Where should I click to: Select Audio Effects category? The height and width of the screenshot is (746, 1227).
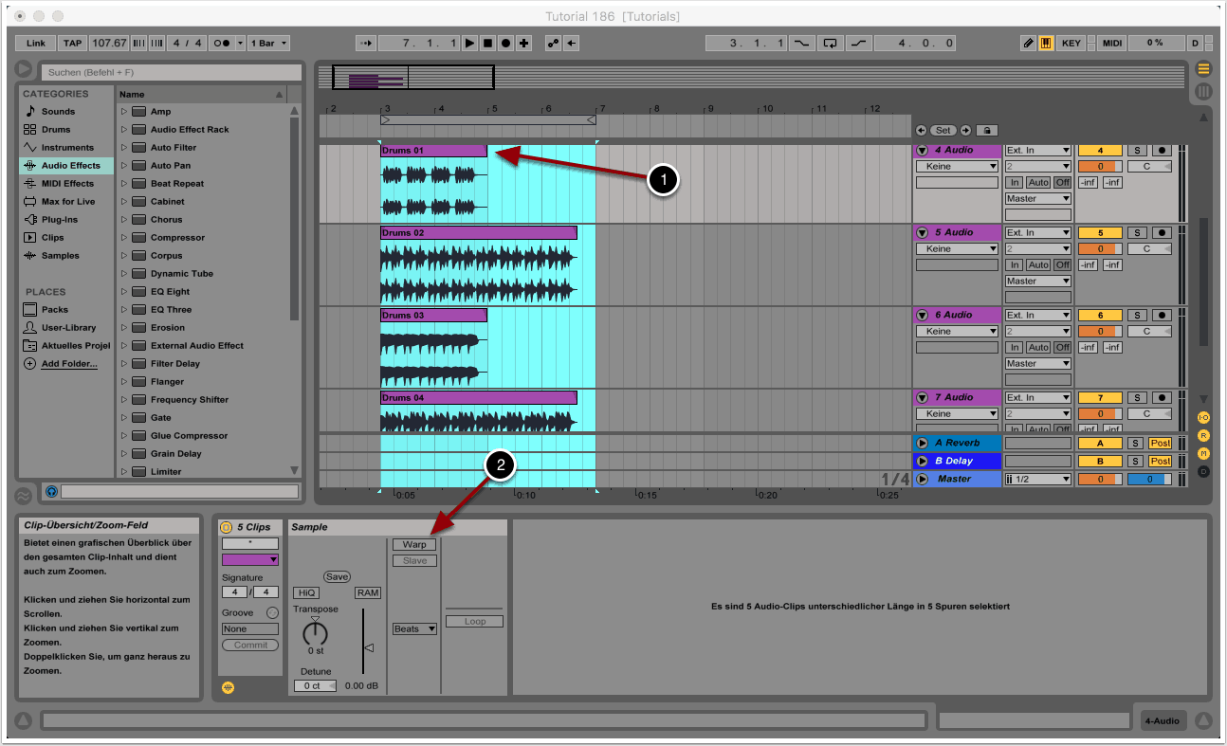[x=70, y=166]
